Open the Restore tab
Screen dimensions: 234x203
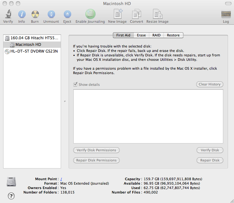coord(173,35)
